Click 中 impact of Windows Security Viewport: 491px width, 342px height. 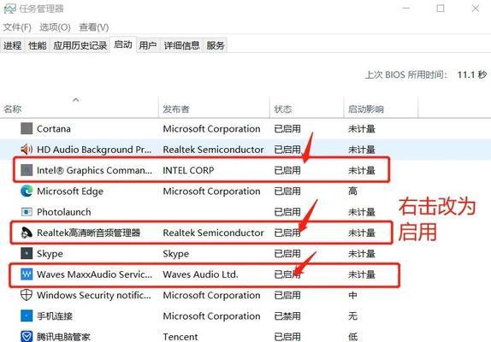coord(352,295)
